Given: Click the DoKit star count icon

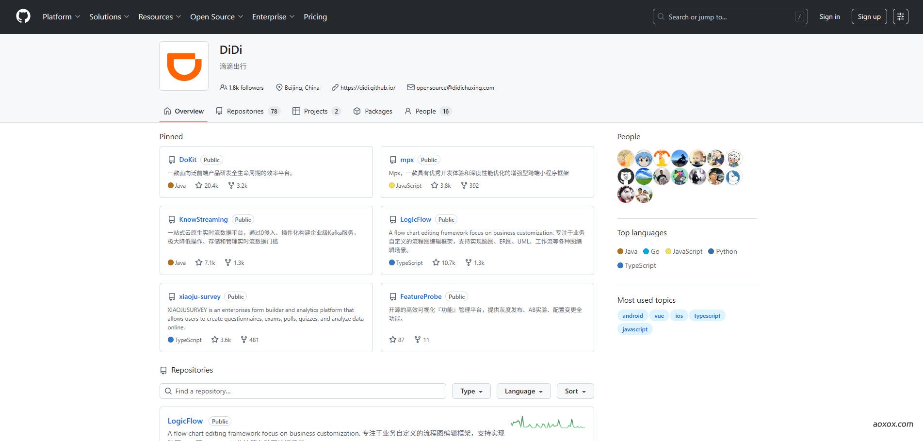Looking at the screenshot, I should 199,185.
